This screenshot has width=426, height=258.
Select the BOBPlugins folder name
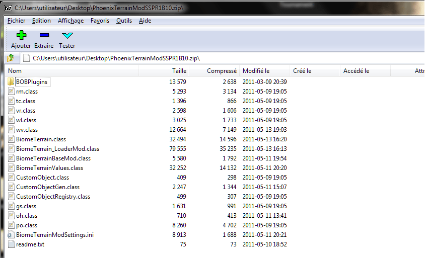[32, 82]
